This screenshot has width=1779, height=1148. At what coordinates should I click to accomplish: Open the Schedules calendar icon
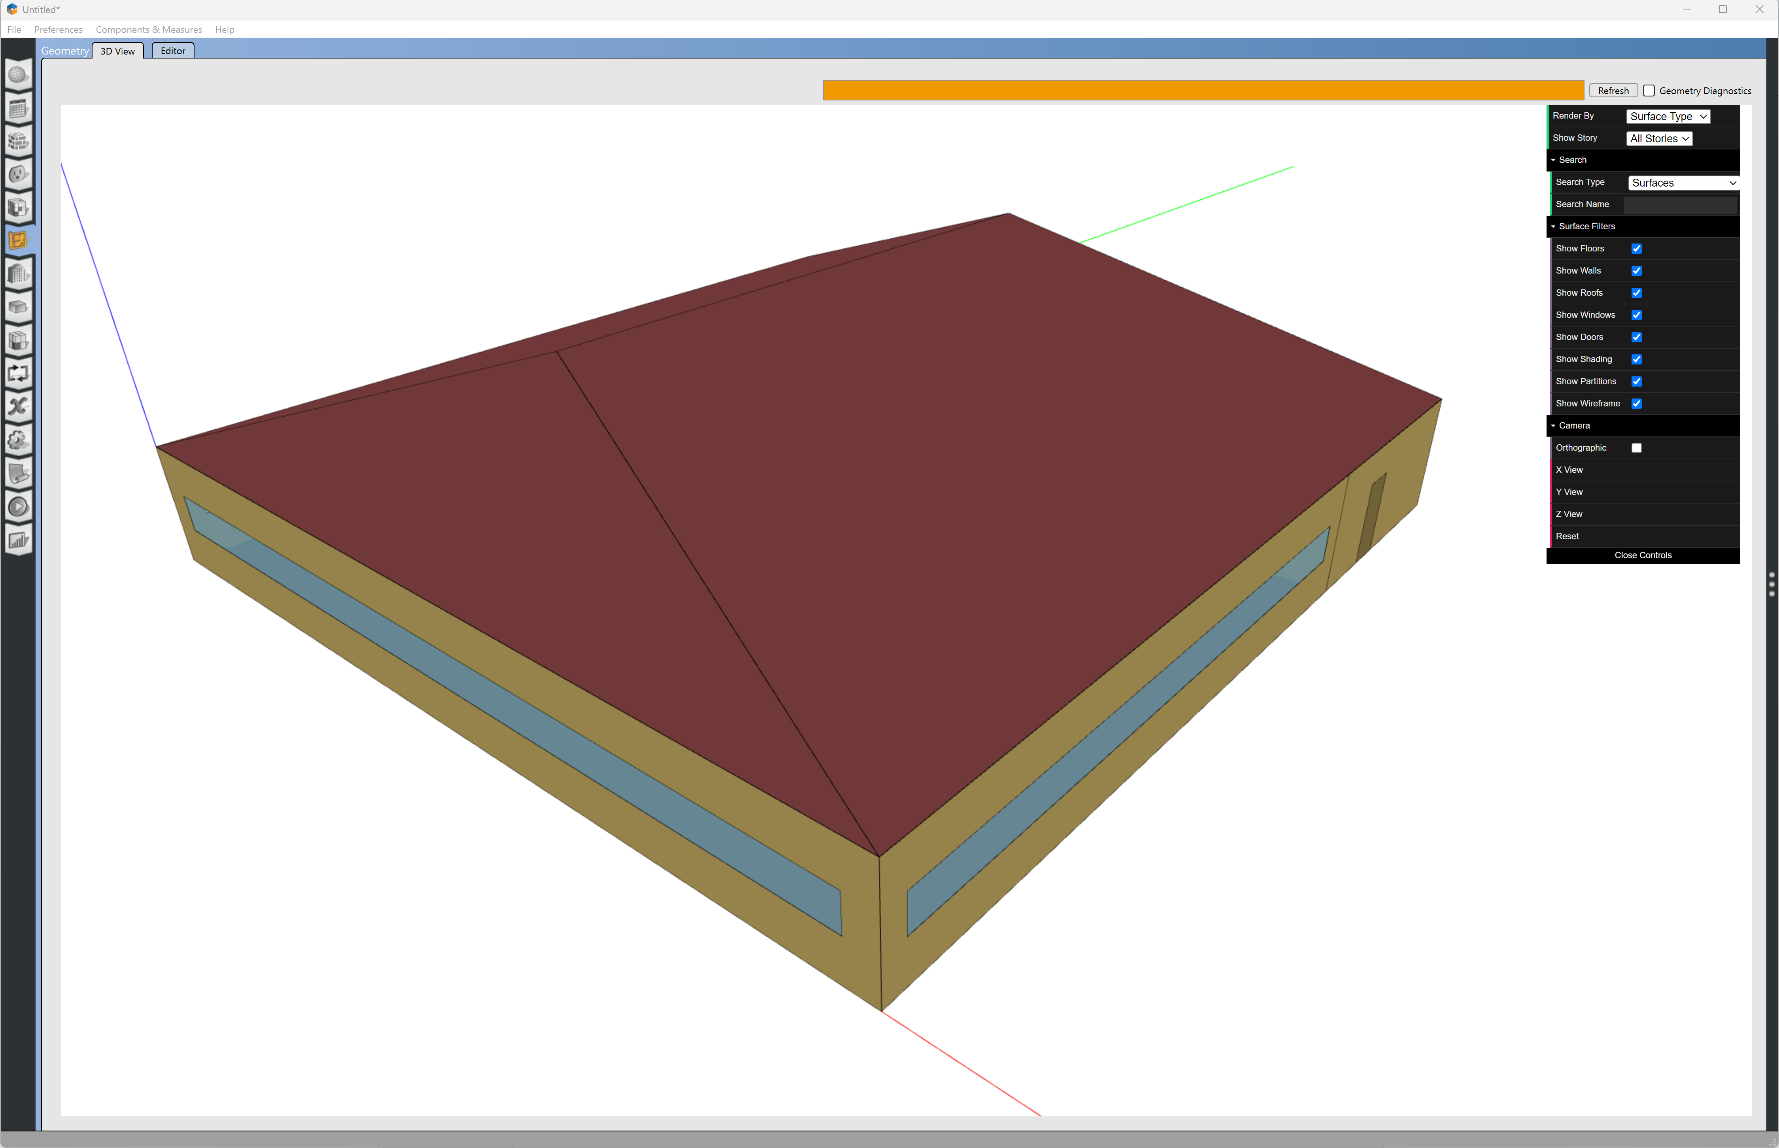18,108
